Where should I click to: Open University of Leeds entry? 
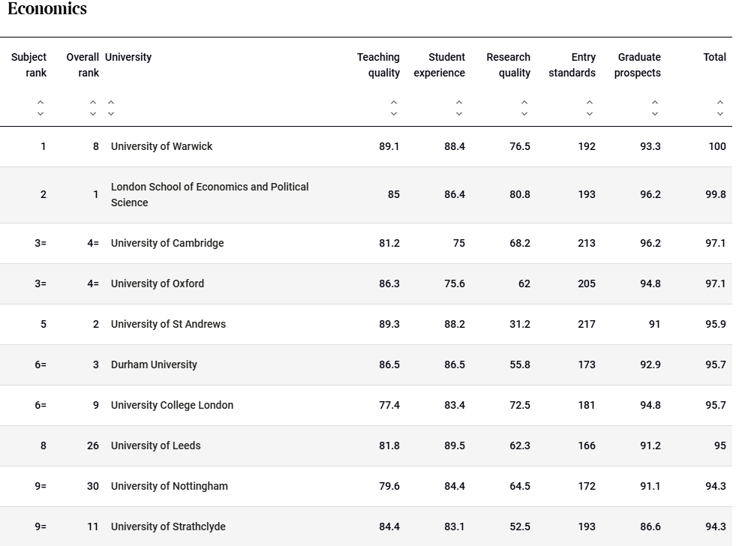point(155,445)
